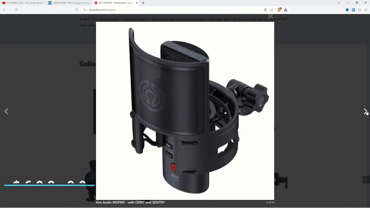Close the gallery lightbox with X

(x=271, y=16)
